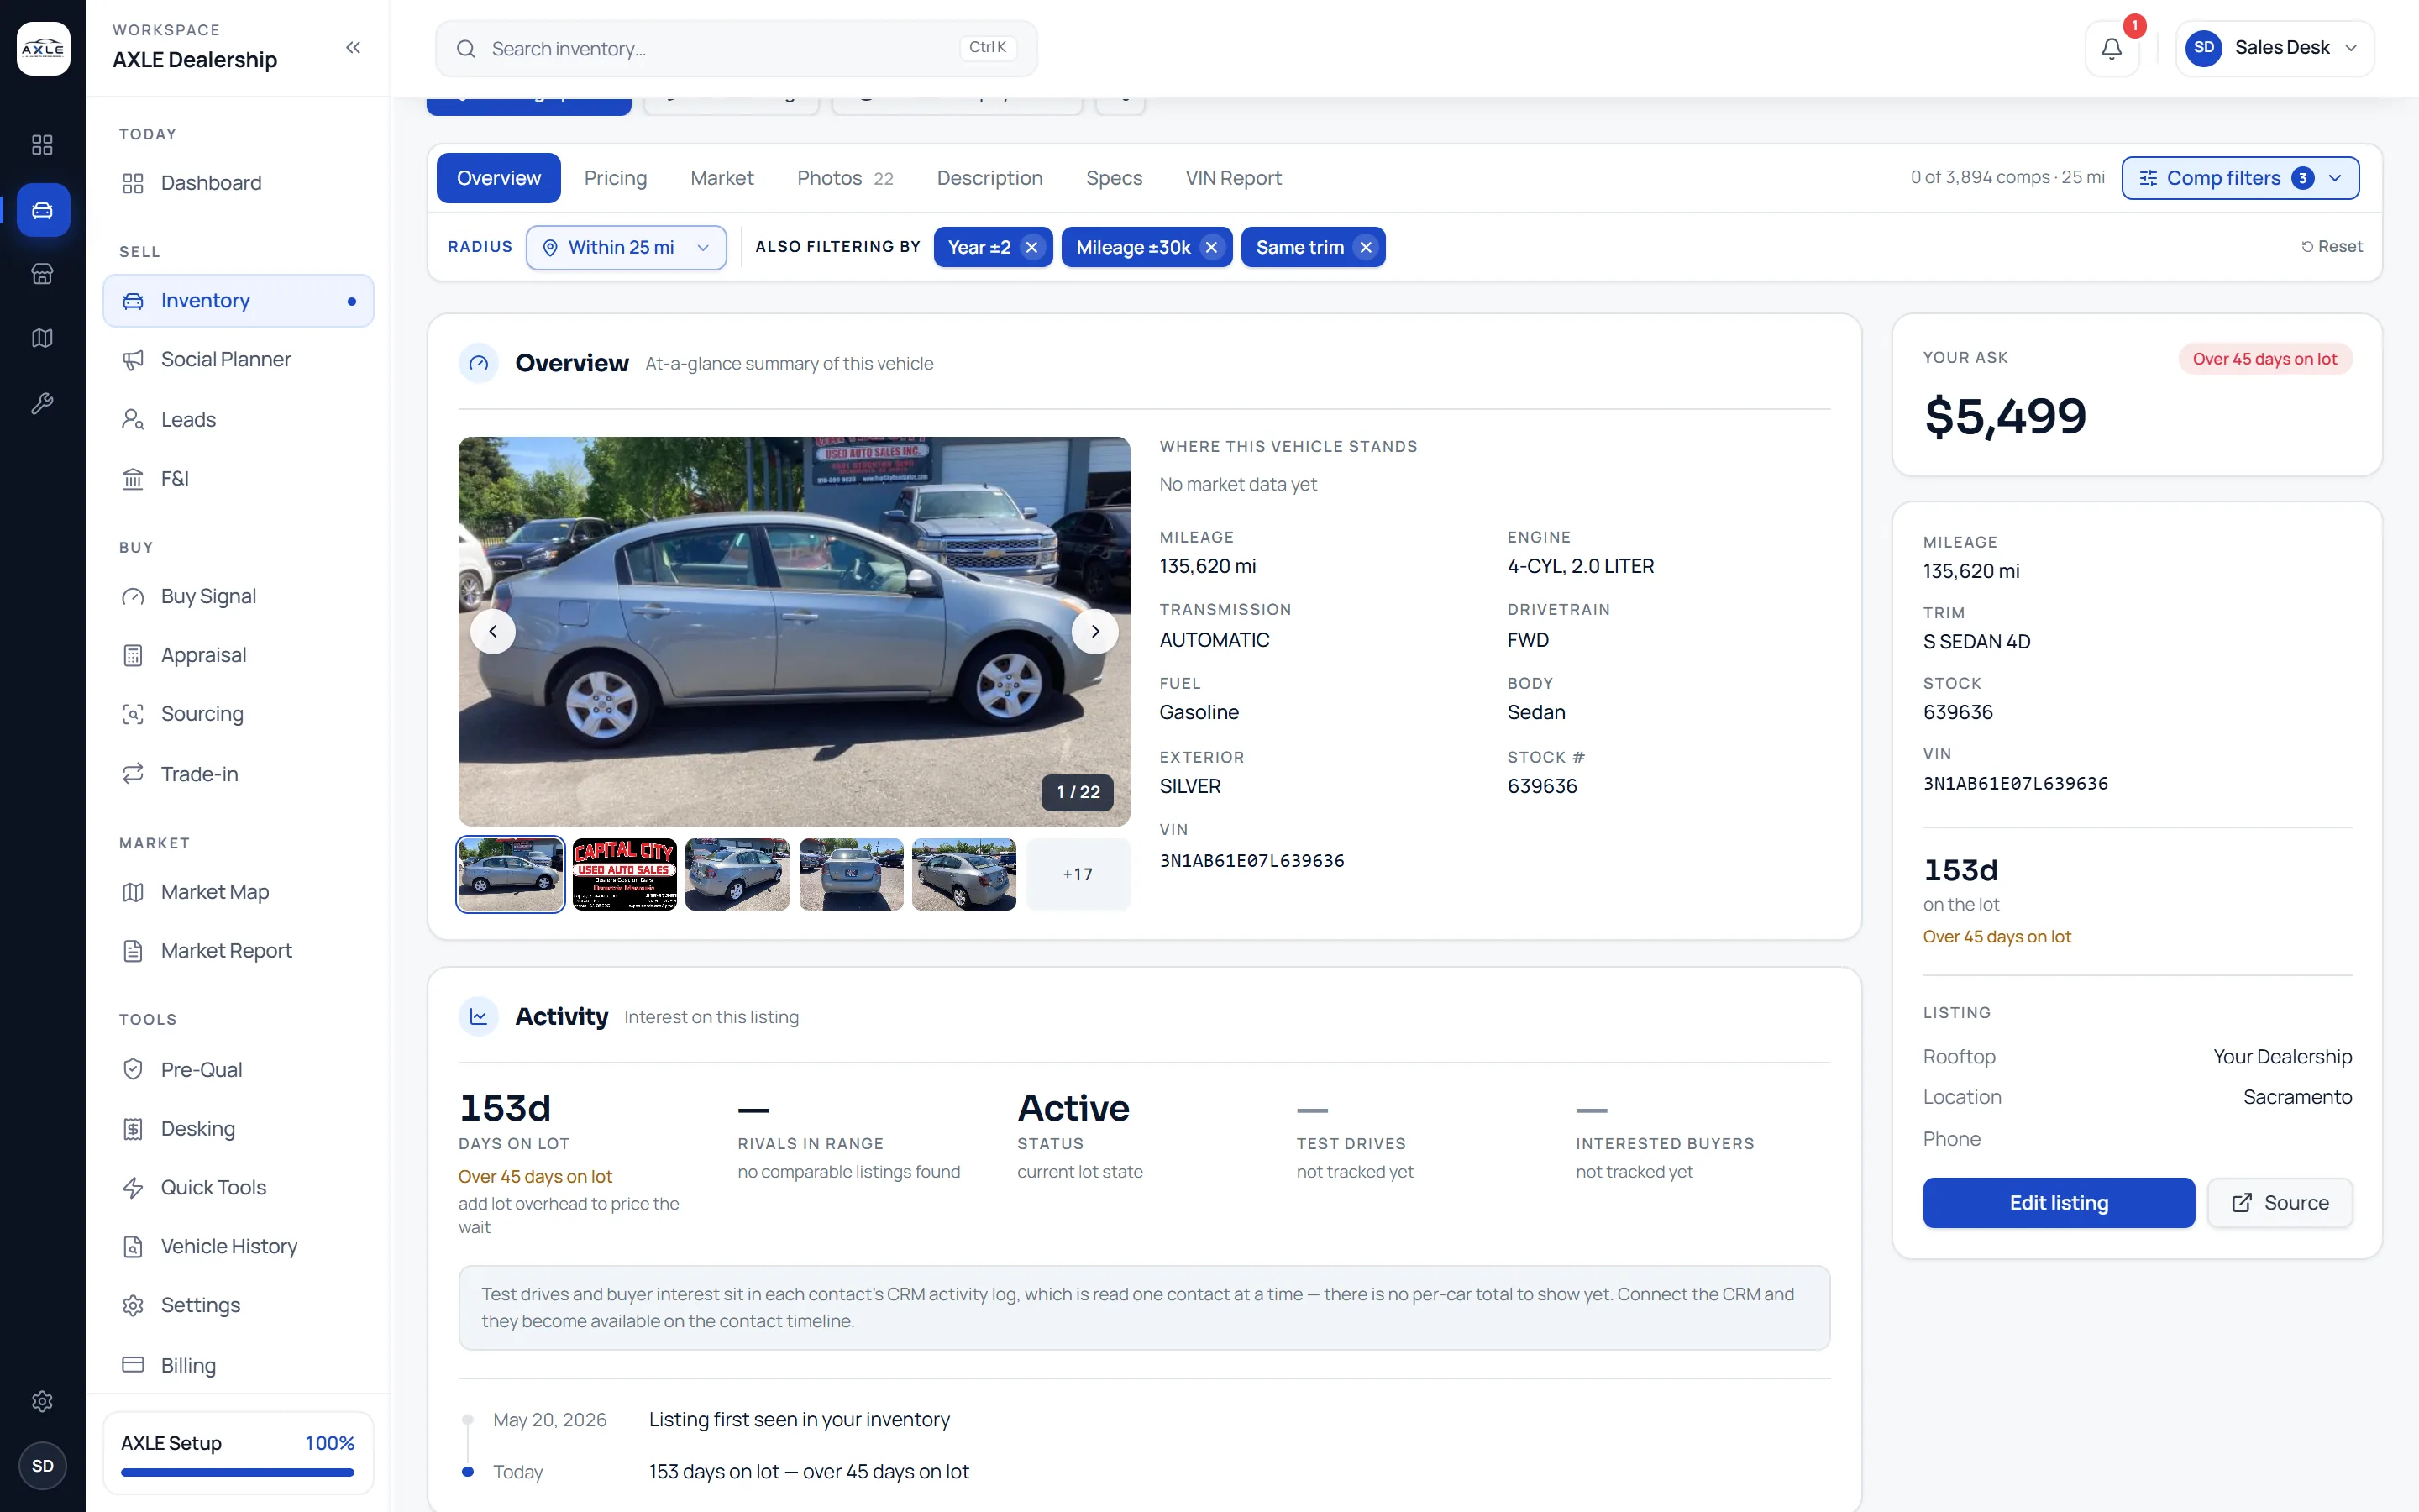Click the Edit listing button
The width and height of the screenshot is (2419, 1512).
[2058, 1202]
